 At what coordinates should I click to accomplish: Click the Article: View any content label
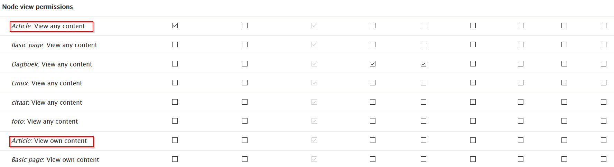coord(48,26)
